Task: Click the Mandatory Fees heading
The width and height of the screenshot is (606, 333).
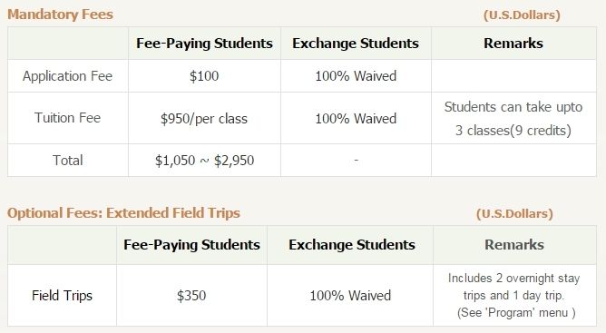Action: [x=60, y=15]
